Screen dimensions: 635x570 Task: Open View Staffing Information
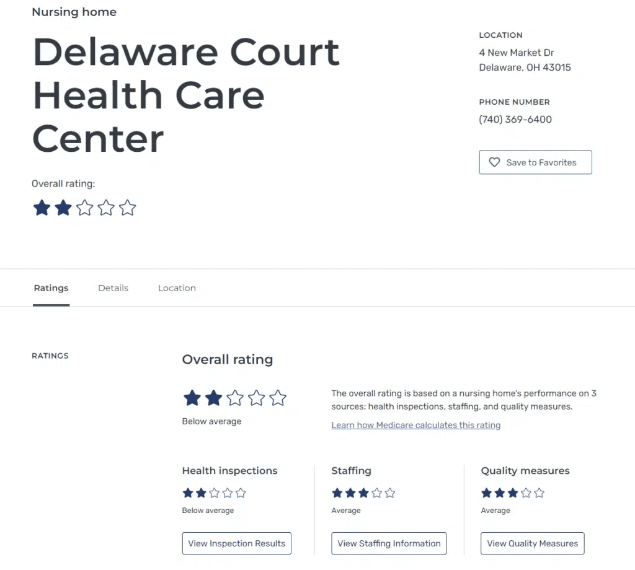pos(389,543)
